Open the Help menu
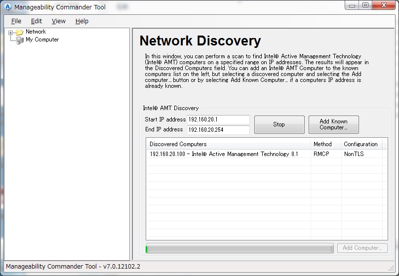The width and height of the screenshot is (399, 276). [82, 21]
